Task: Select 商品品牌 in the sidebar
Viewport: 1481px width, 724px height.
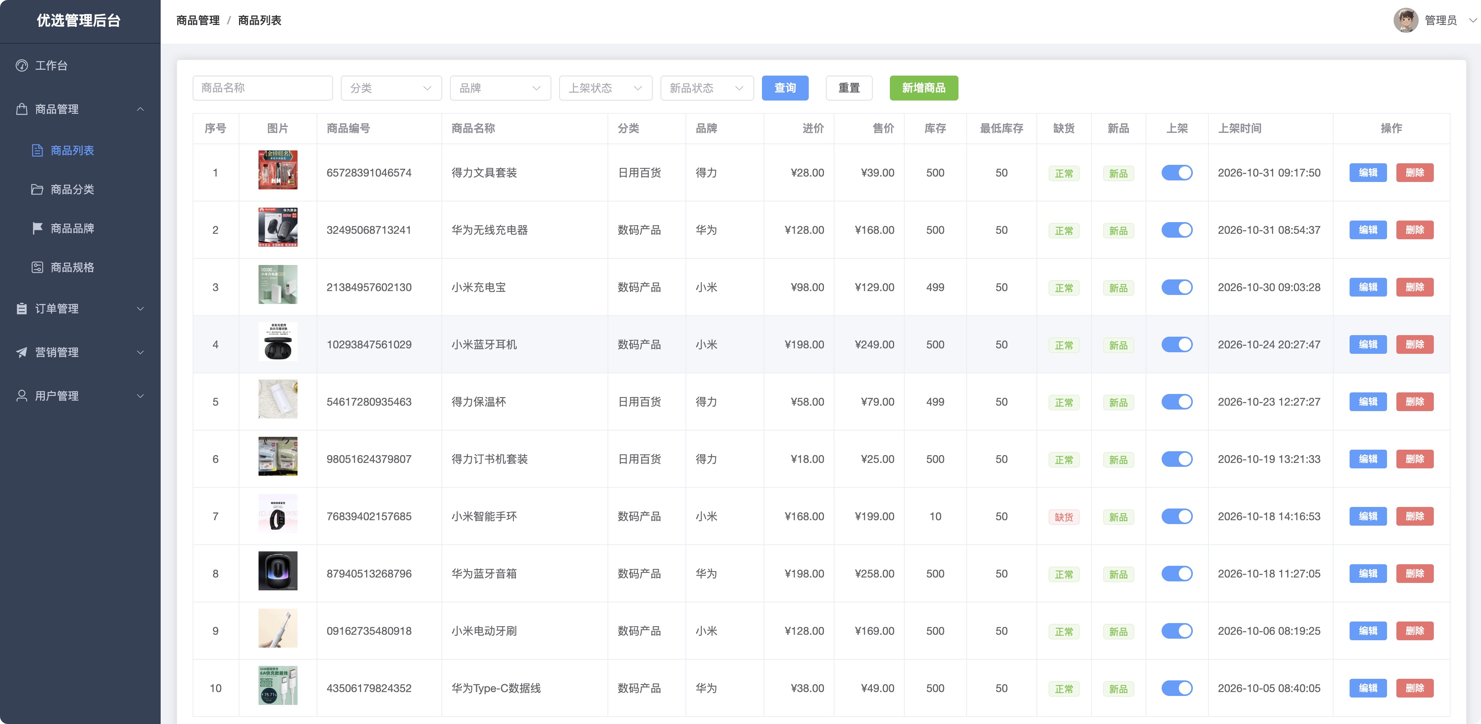Action: [80, 229]
